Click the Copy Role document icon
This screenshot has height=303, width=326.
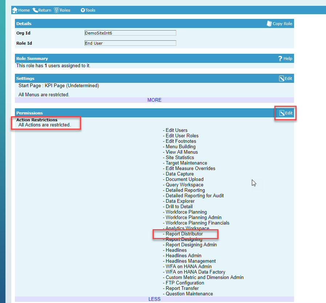click(269, 24)
